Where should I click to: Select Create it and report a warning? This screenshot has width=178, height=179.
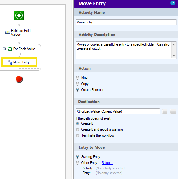[x=77, y=129]
